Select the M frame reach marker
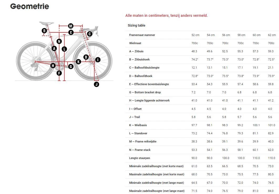This screenshot has height=194, width=279. [70, 26]
